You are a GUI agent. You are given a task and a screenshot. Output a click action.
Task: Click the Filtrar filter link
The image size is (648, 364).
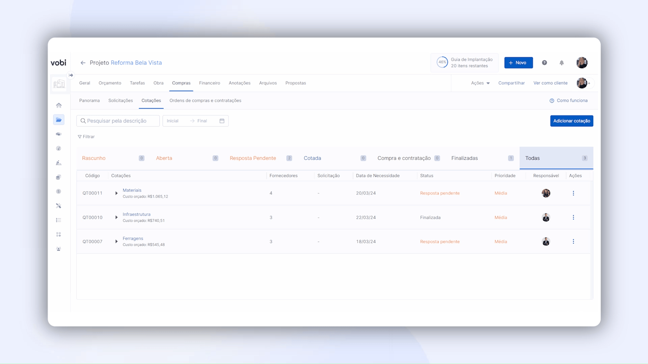(86, 137)
